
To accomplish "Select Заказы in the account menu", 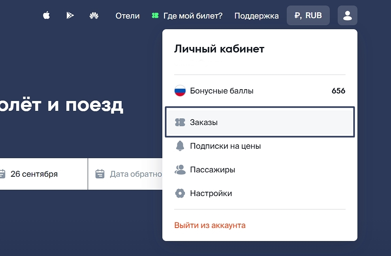I will [204, 122].
